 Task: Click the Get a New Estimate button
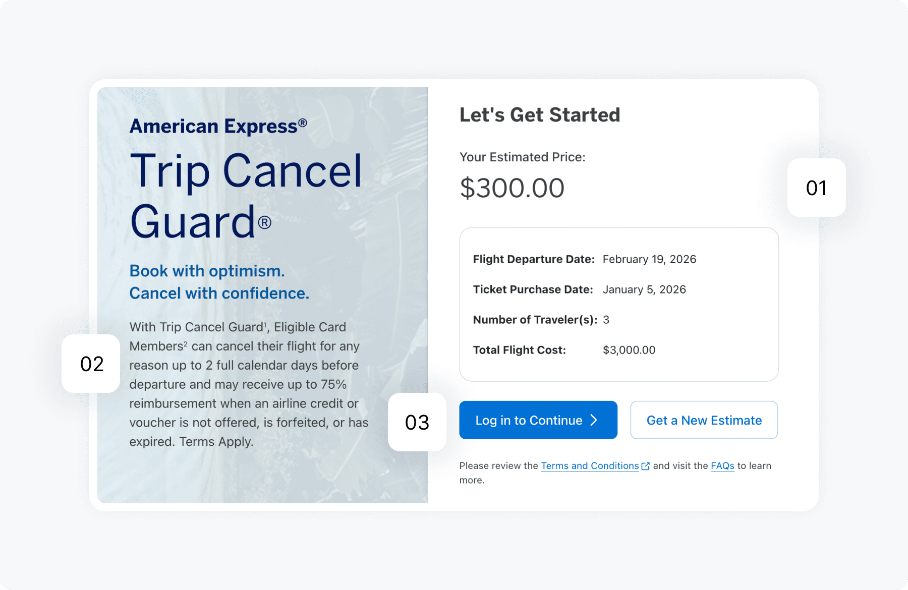704,420
